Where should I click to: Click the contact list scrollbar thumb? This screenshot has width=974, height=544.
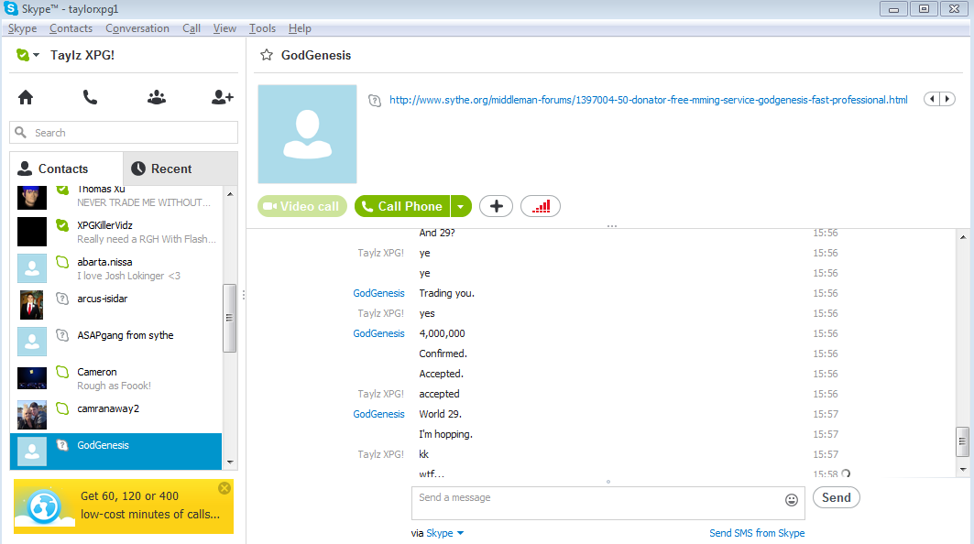click(229, 318)
